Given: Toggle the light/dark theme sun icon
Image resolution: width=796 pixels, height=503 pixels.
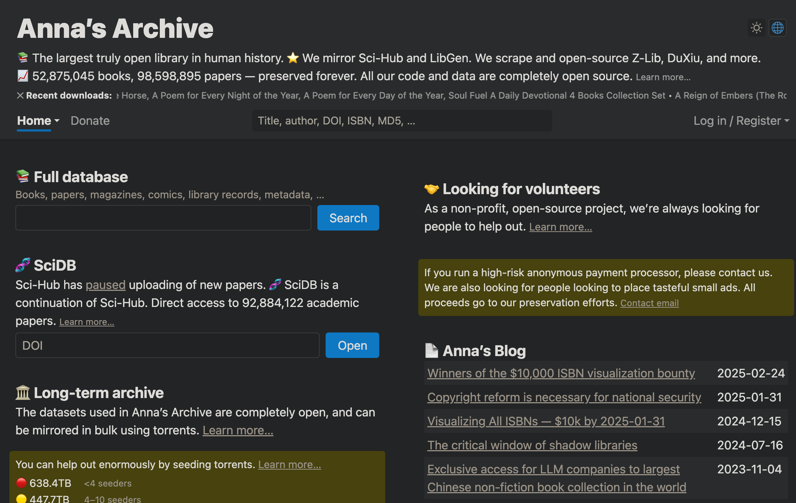Looking at the screenshot, I should pos(756,27).
